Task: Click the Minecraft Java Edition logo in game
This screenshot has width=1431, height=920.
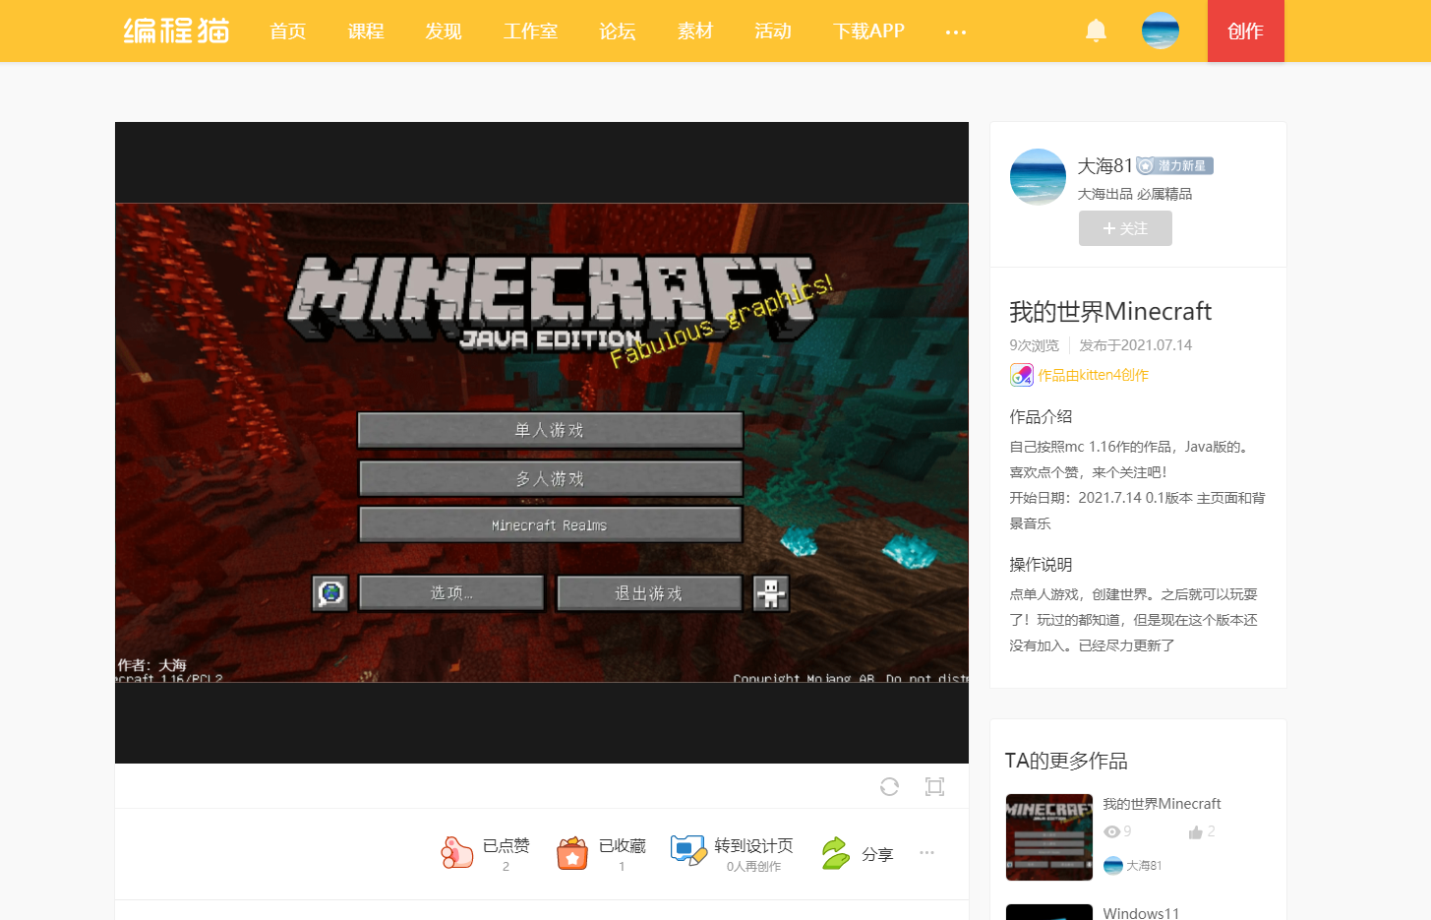Action: (x=551, y=304)
